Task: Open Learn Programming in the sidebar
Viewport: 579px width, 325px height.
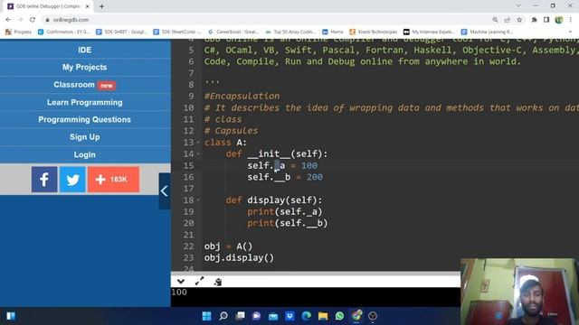Action: click(84, 102)
